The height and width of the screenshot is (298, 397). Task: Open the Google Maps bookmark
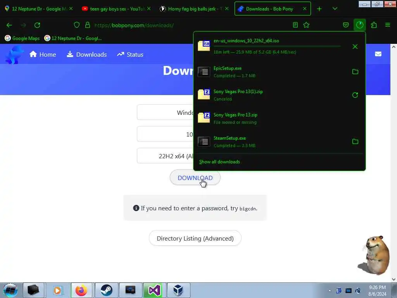[x=22, y=38]
